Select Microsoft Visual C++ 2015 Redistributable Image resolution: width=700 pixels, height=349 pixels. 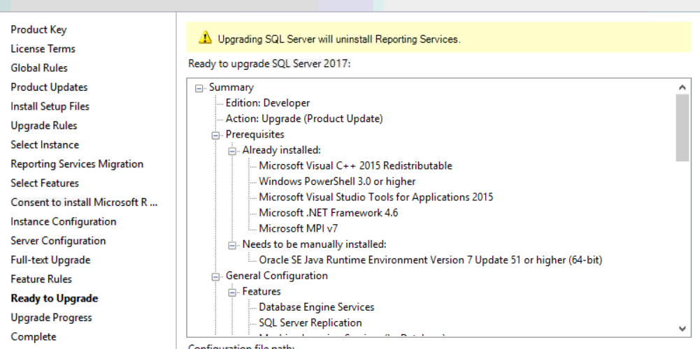(355, 166)
